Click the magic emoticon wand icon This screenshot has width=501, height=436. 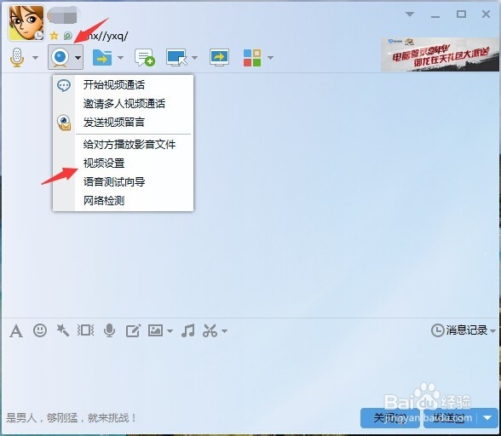[x=63, y=330]
